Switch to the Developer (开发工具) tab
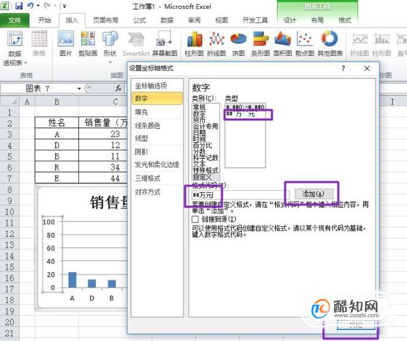Viewport: 407px width, 341px height. point(255,20)
